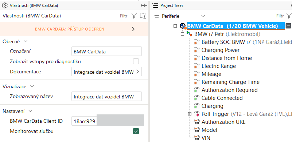Select the Charging row

pyautogui.click(x=212, y=106)
